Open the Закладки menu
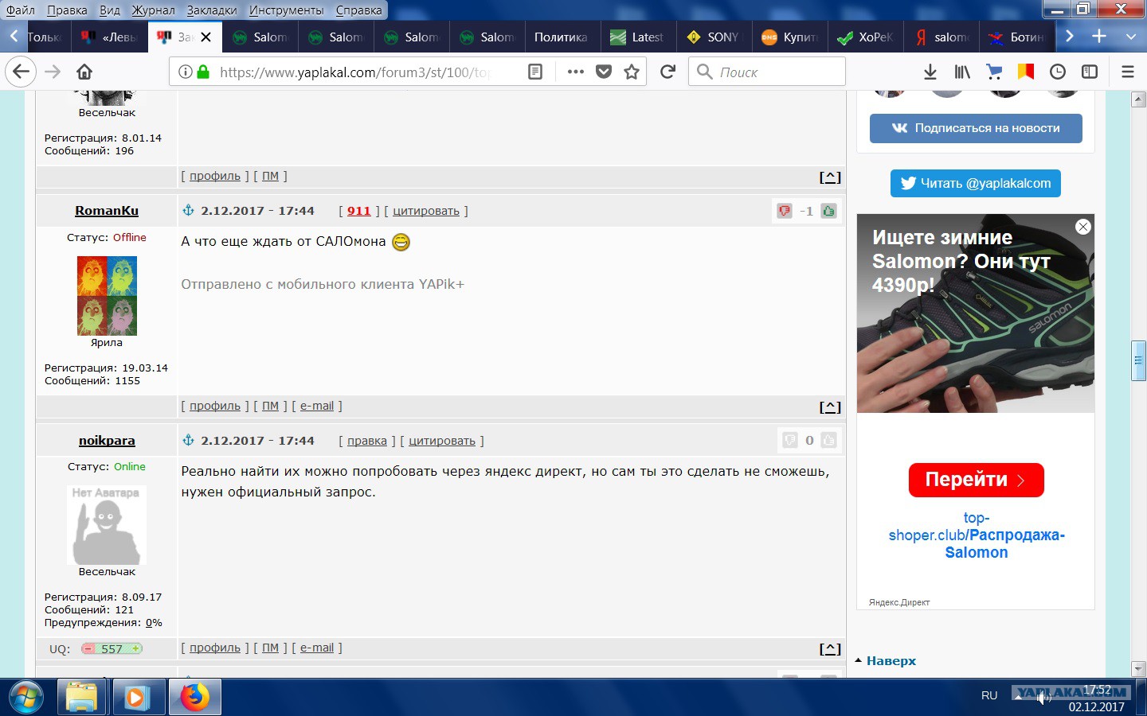This screenshot has width=1147, height=716. [x=212, y=10]
